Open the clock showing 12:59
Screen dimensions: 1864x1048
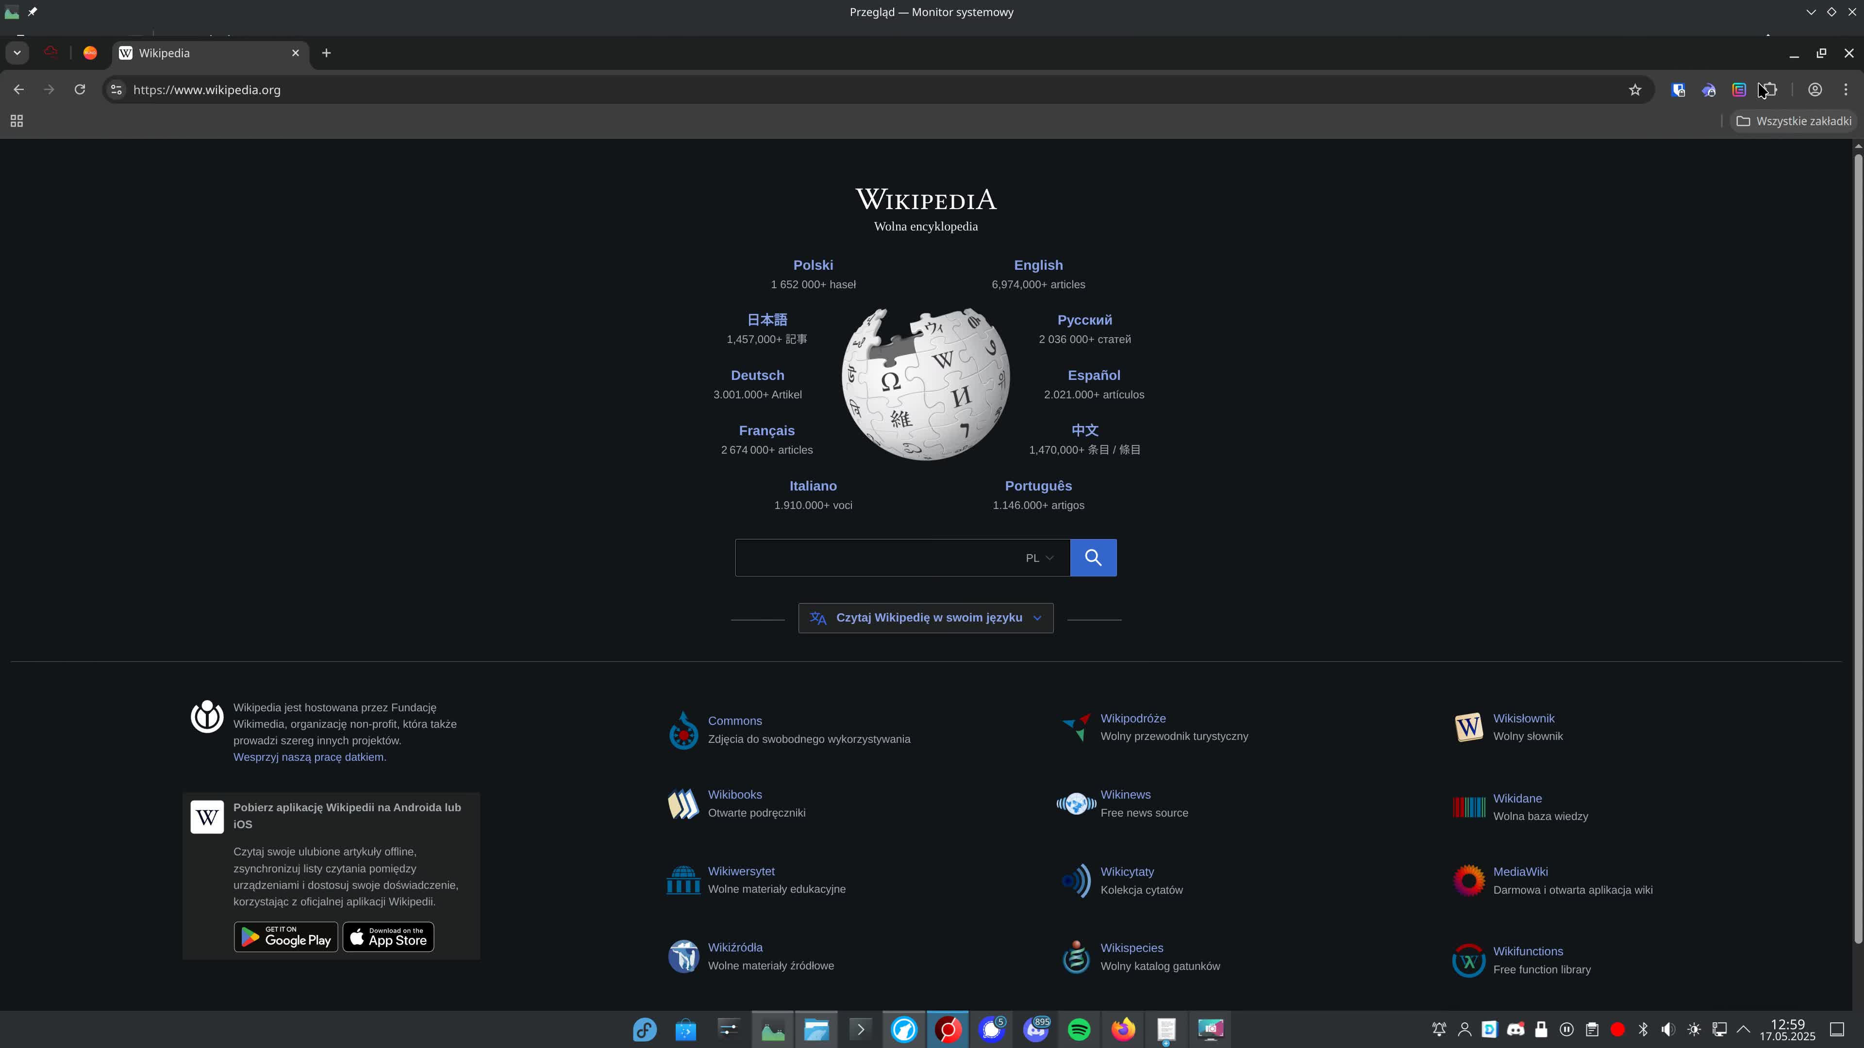pos(1787,1030)
